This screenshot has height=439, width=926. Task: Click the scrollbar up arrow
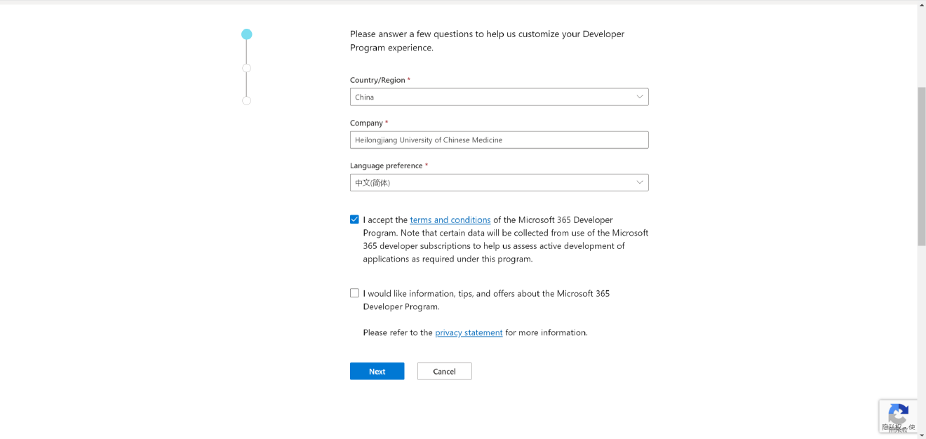point(921,4)
